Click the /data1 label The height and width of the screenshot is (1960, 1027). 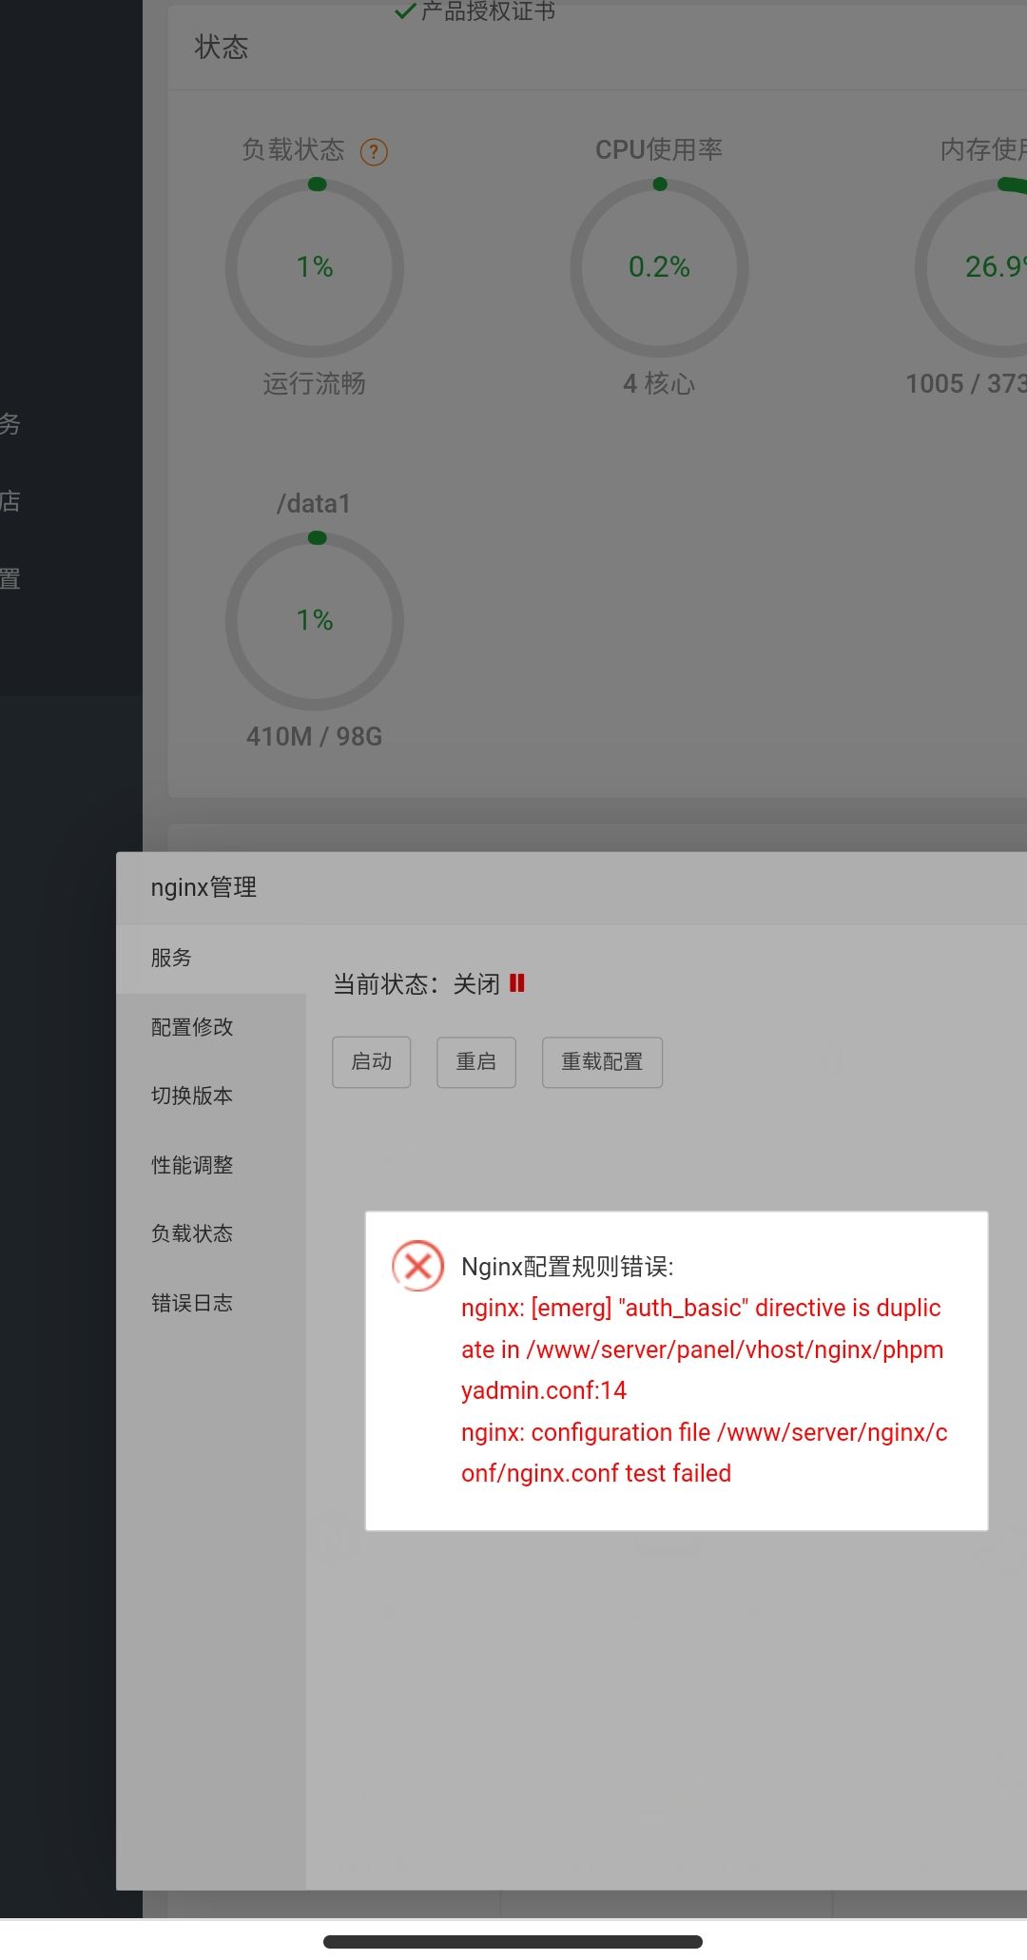(x=315, y=504)
